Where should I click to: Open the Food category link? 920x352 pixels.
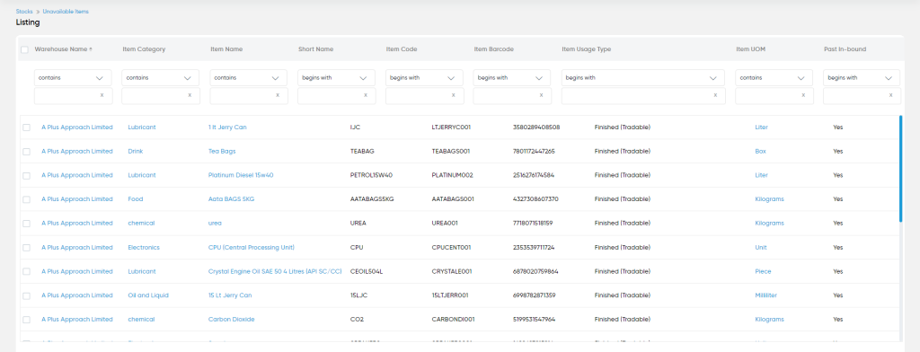(136, 199)
